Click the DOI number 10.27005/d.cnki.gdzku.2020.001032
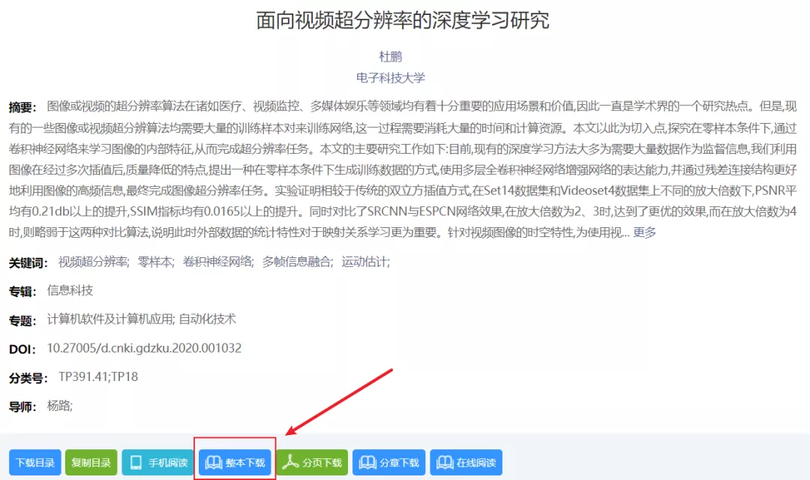 coord(144,348)
